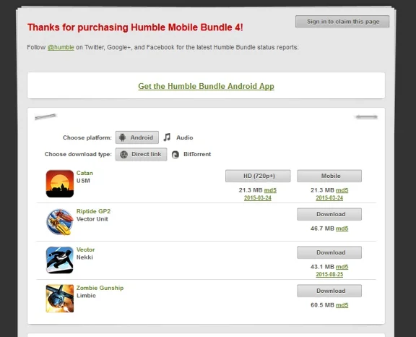The image size is (416, 337).
Task: Click the USM developer name
Action: (83, 181)
